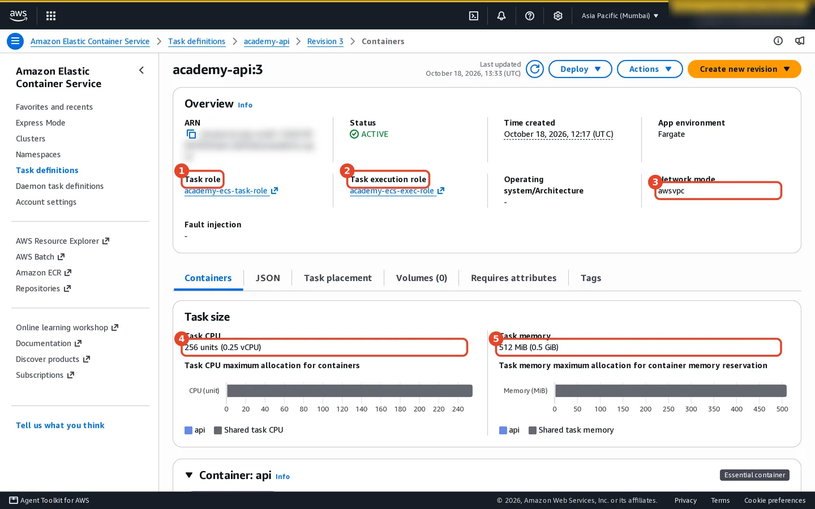Open the academy-ecs-exec-role link
The image size is (815, 509).
[392, 191]
